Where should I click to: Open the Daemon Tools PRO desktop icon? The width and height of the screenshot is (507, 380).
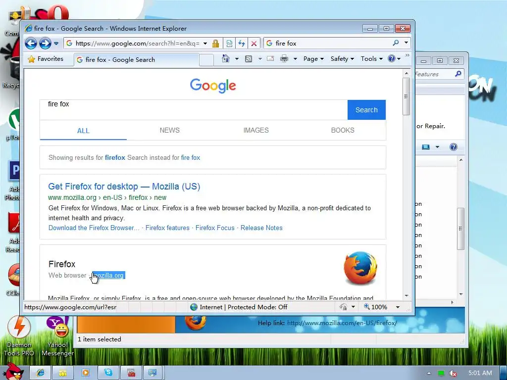click(19, 336)
